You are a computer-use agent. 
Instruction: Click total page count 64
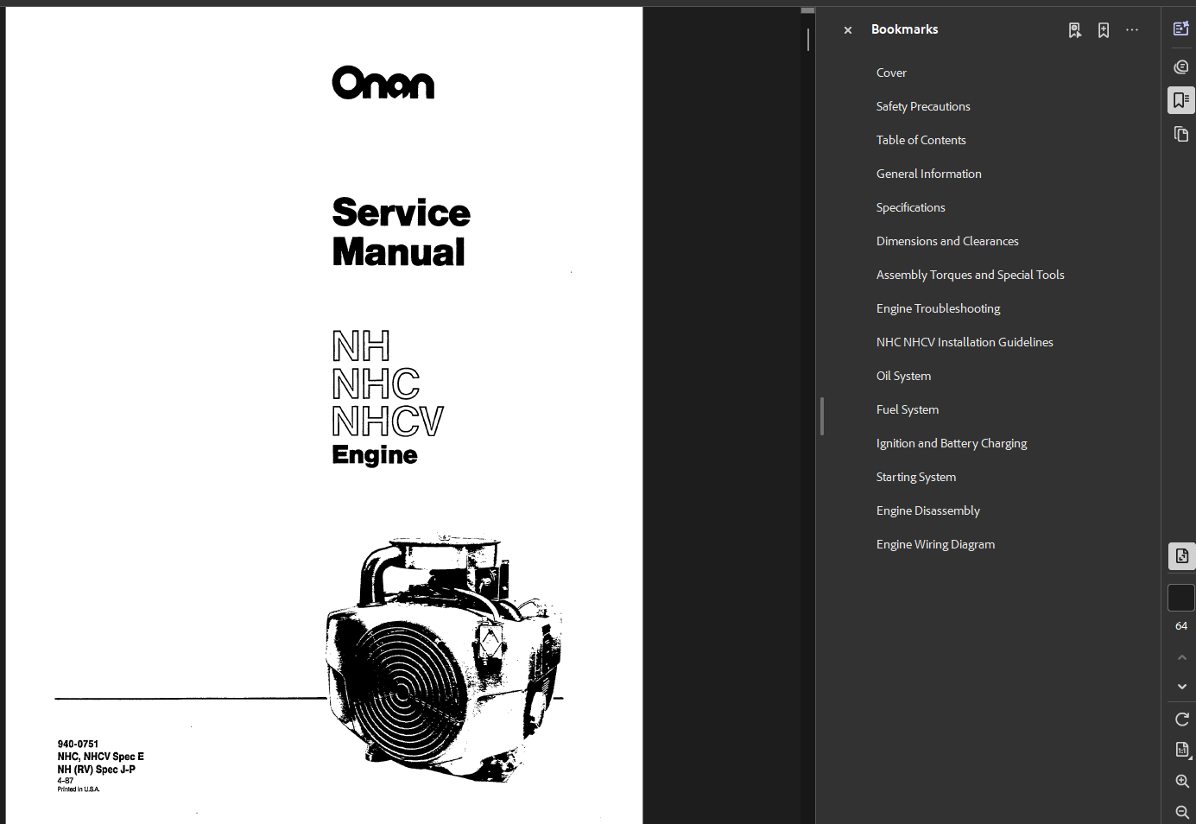pyautogui.click(x=1181, y=626)
